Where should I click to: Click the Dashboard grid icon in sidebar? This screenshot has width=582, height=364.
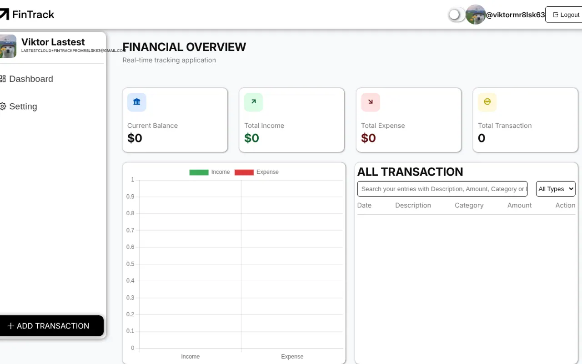point(3,79)
